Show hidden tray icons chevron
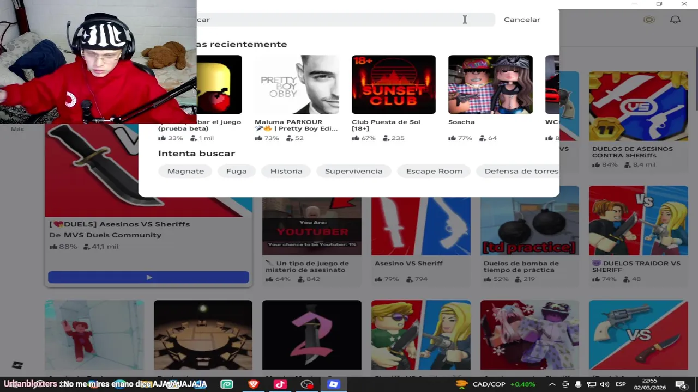The height and width of the screenshot is (392, 698). tap(551, 384)
